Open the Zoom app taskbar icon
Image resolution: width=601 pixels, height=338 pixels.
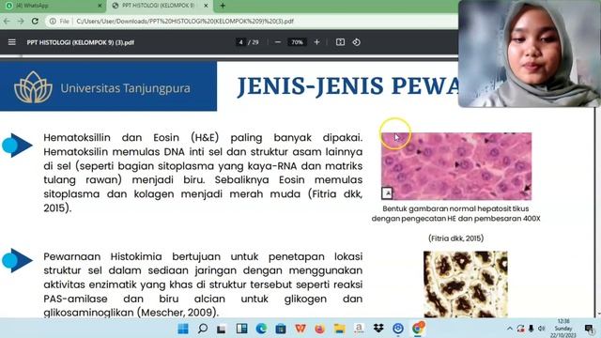click(x=398, y=329)
